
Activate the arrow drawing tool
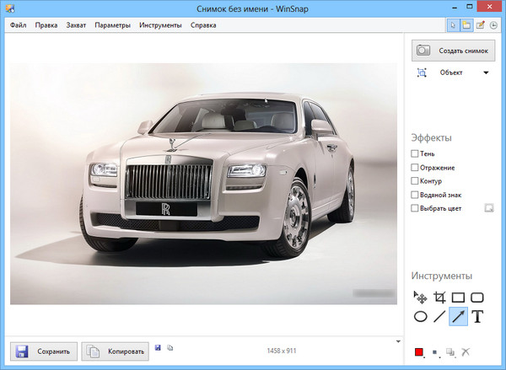coord(458,317)
